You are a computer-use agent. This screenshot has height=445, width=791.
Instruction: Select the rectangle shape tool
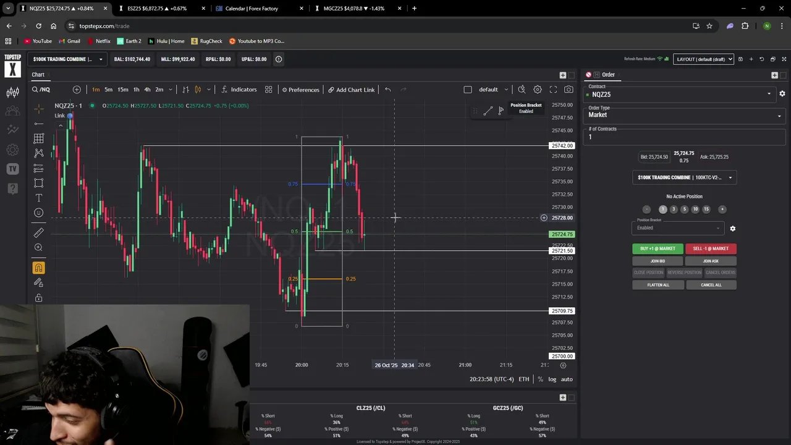39,183
